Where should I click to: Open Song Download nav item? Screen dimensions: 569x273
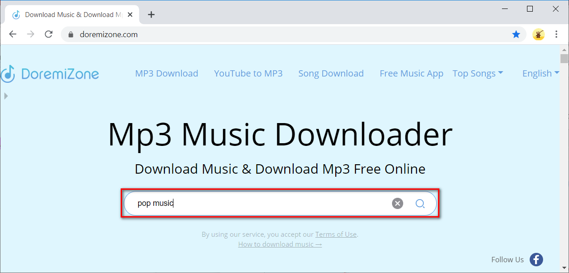[x=331, y=73]
